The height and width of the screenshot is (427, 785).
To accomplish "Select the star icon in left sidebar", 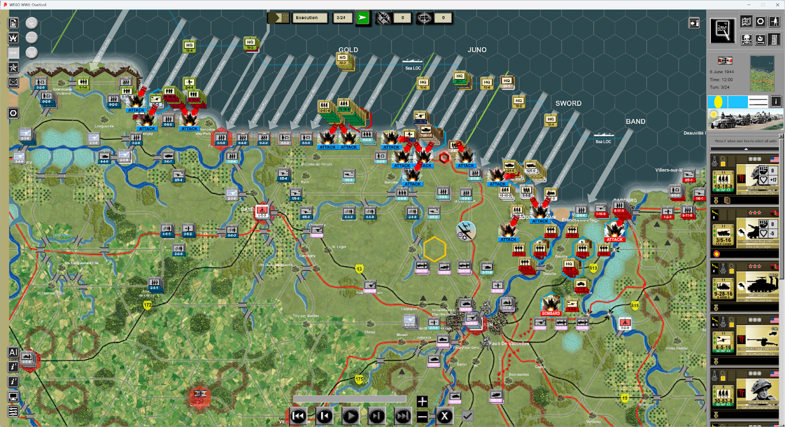I will pos(13,67).
